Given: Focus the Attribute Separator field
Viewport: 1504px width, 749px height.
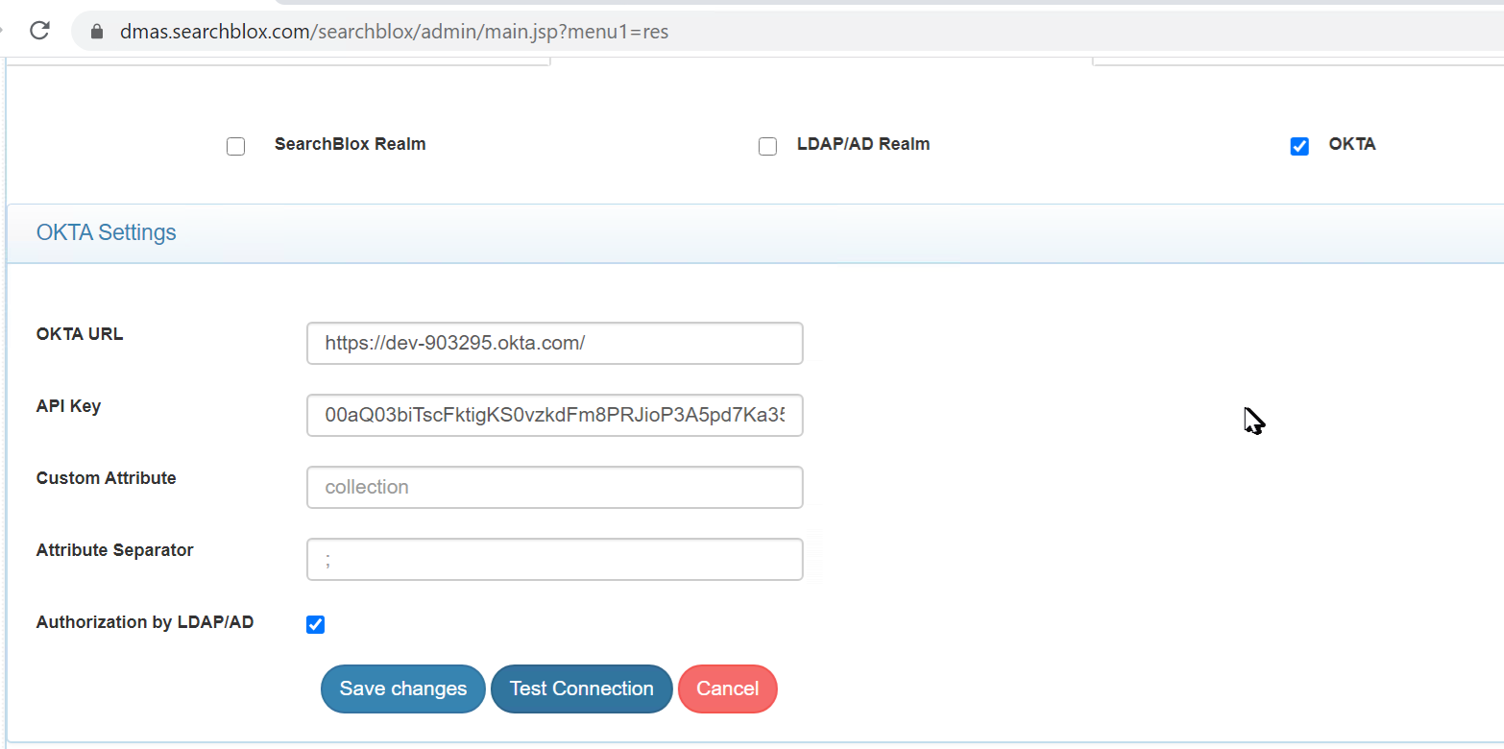Looking at the screenshot, I should pos(554,559).
